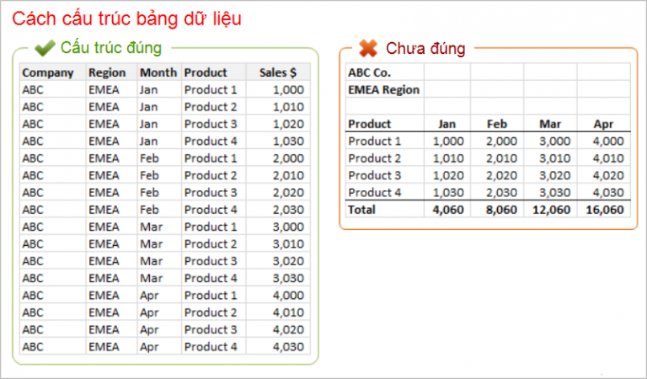The height and width of the screenshot is (379, 647).
Task: Select the EMEA Region cell
Action: (x=383, y=89)
